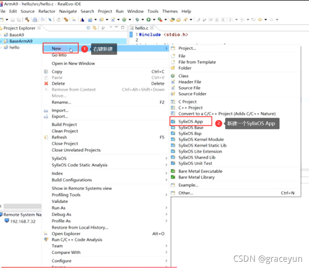Click the Save All toolbar icon
This screenshot has height=268, width=309.
click(19, 20)
